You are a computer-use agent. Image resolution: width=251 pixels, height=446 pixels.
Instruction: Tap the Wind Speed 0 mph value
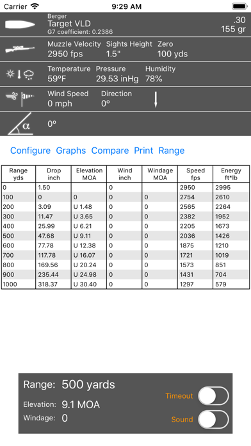[x=60, y=104]
